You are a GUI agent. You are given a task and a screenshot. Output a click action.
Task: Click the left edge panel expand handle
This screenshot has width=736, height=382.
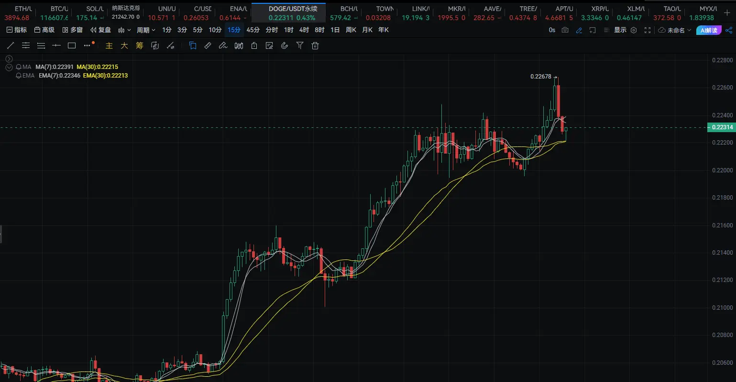[x=1, y=235]
